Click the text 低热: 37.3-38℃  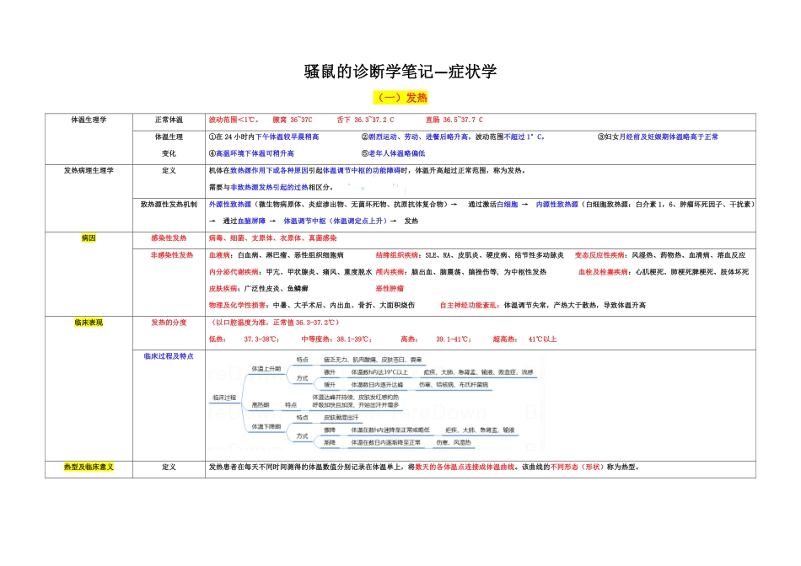coord(244,339)
